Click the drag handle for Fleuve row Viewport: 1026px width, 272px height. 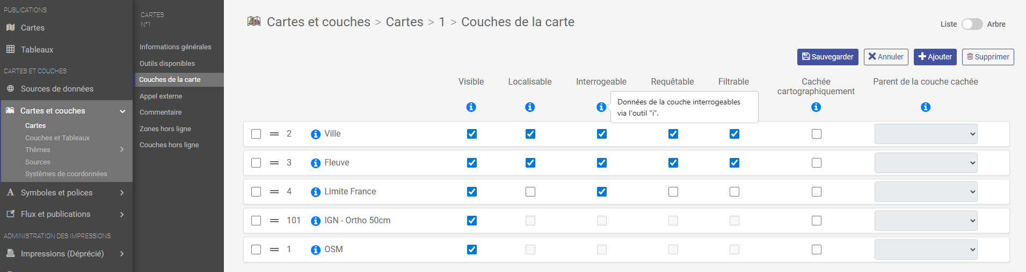(x=274, y=163)
